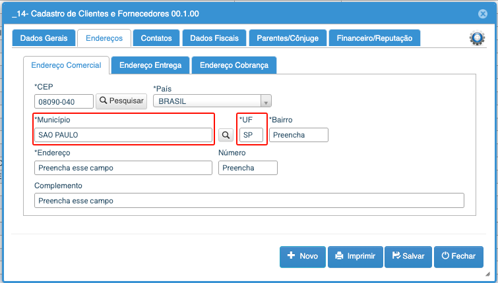Switch to Endereço Entrega sub-tab

[x=150, y=65]
